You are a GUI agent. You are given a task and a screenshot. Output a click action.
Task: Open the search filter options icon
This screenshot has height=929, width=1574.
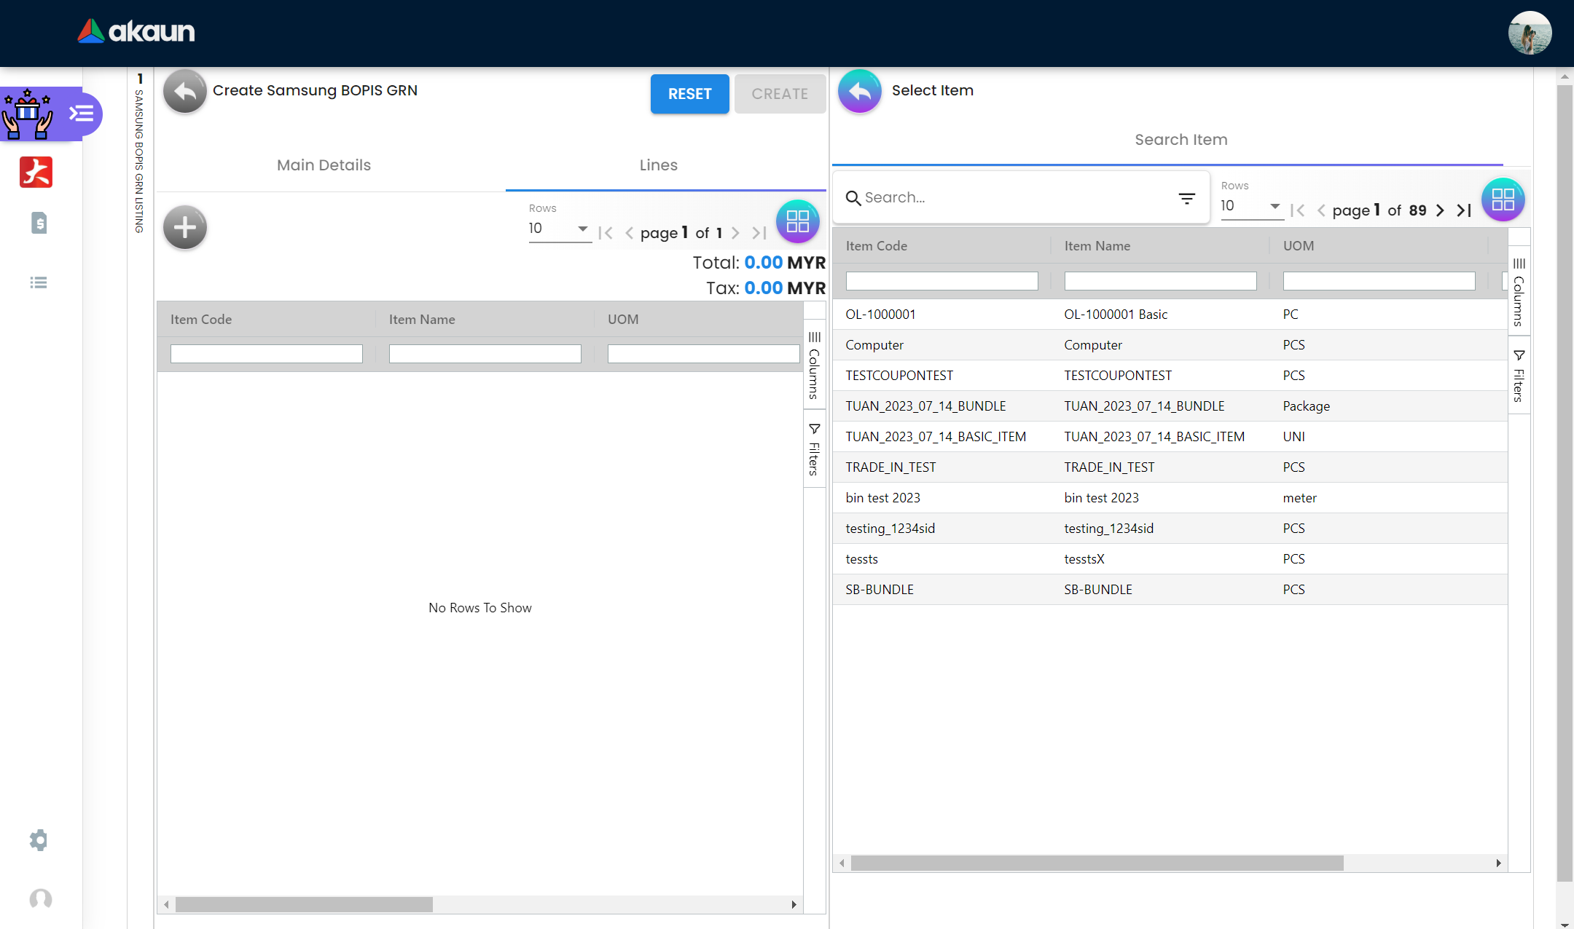(1186, 198)
